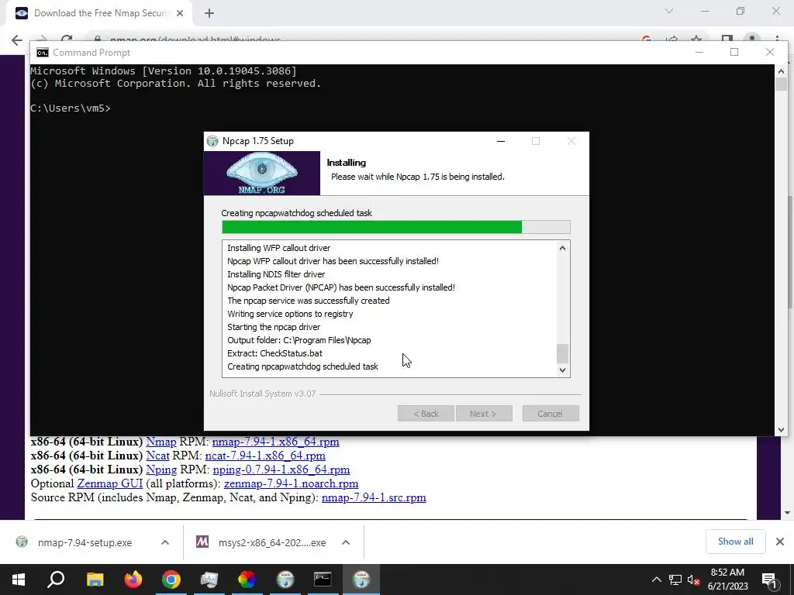Click network icon in system tray
The image size is (794, 595).
click(675, 580)
